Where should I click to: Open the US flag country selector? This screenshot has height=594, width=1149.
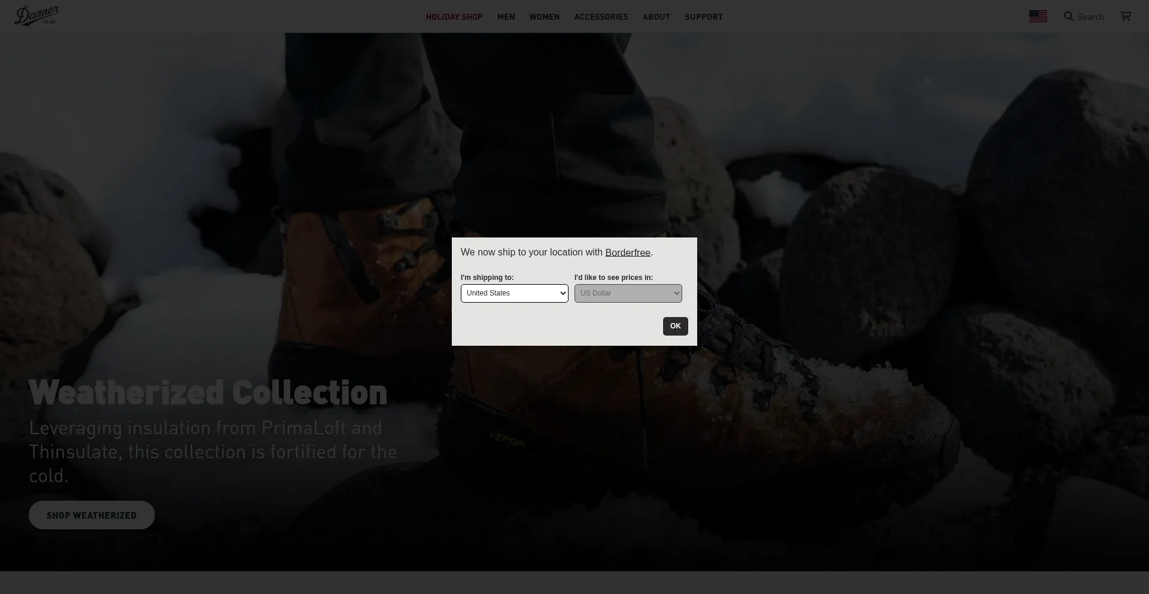pyautogui.click(x=1038, y=17)
